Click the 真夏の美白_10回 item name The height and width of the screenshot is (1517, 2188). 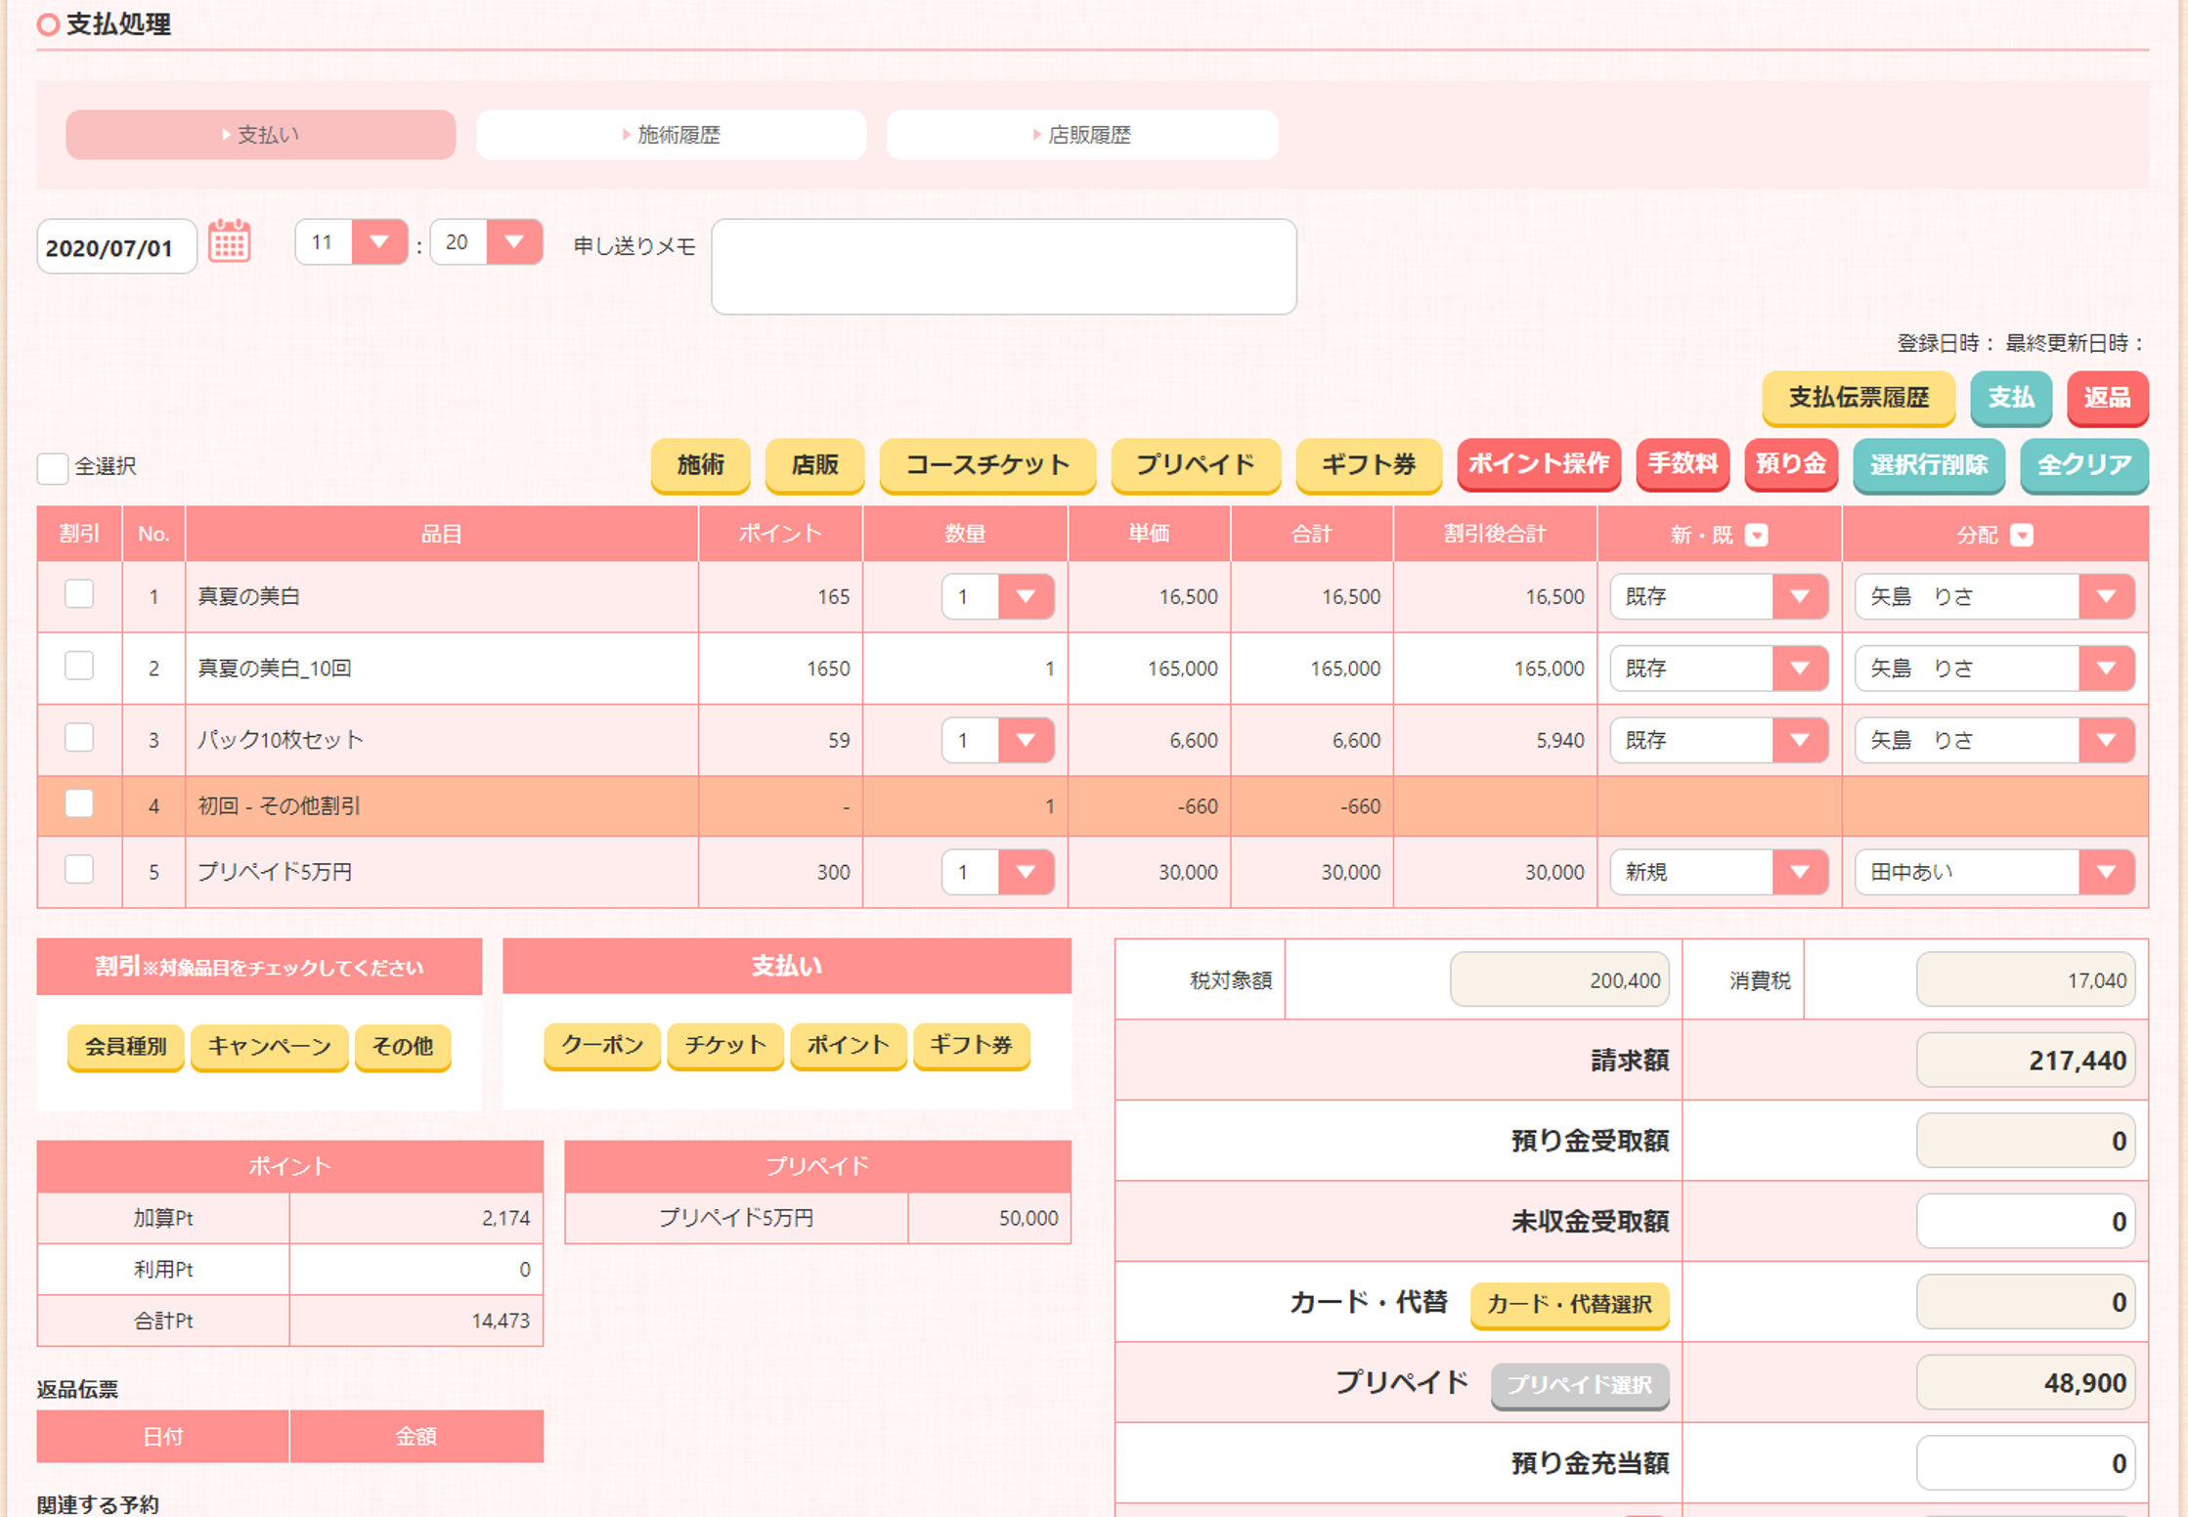[275, 669]
